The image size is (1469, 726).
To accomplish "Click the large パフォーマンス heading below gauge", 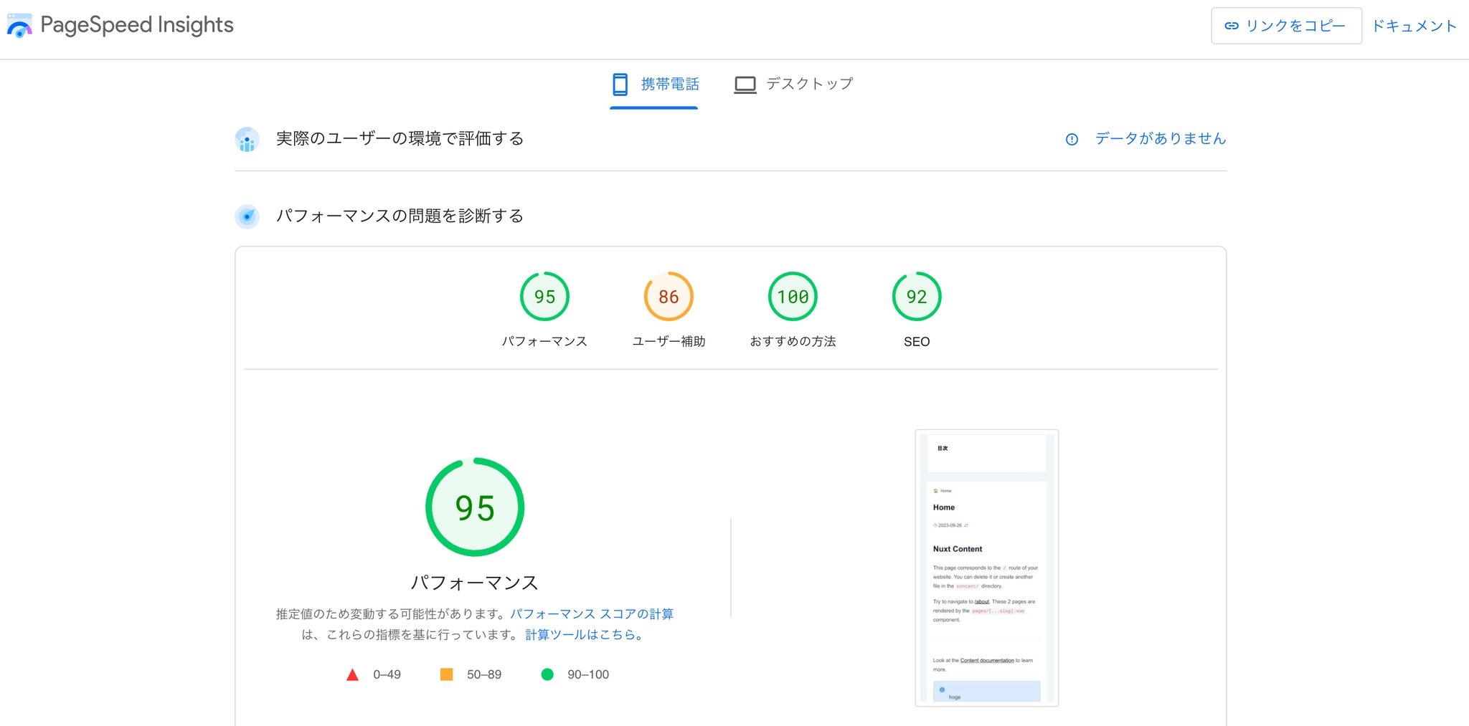I will [475, 583].
